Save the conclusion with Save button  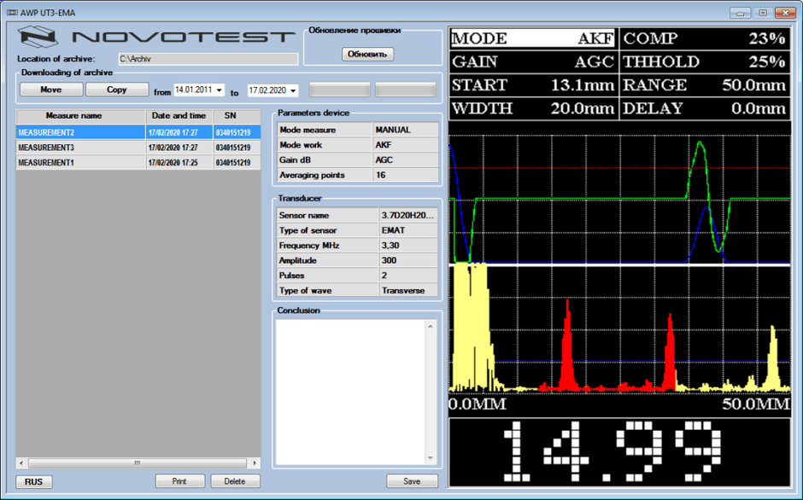tap(412, 481)
